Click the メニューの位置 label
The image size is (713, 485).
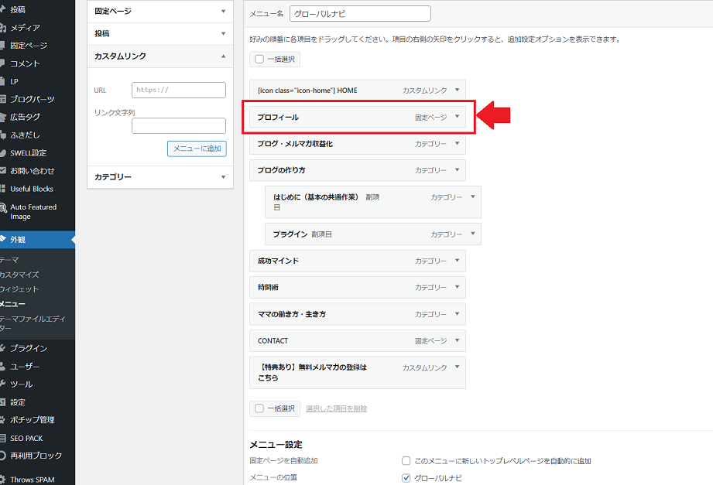(x=273, y=478)
